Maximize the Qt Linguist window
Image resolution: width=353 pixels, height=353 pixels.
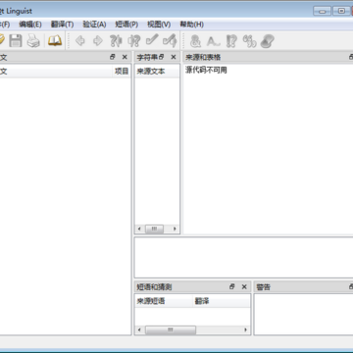[x=341, y=11]
